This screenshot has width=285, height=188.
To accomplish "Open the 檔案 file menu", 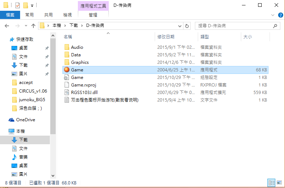I will coord(10,15).
